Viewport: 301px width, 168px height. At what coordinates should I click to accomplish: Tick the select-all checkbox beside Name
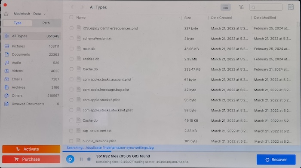click(x=71, y=18)
